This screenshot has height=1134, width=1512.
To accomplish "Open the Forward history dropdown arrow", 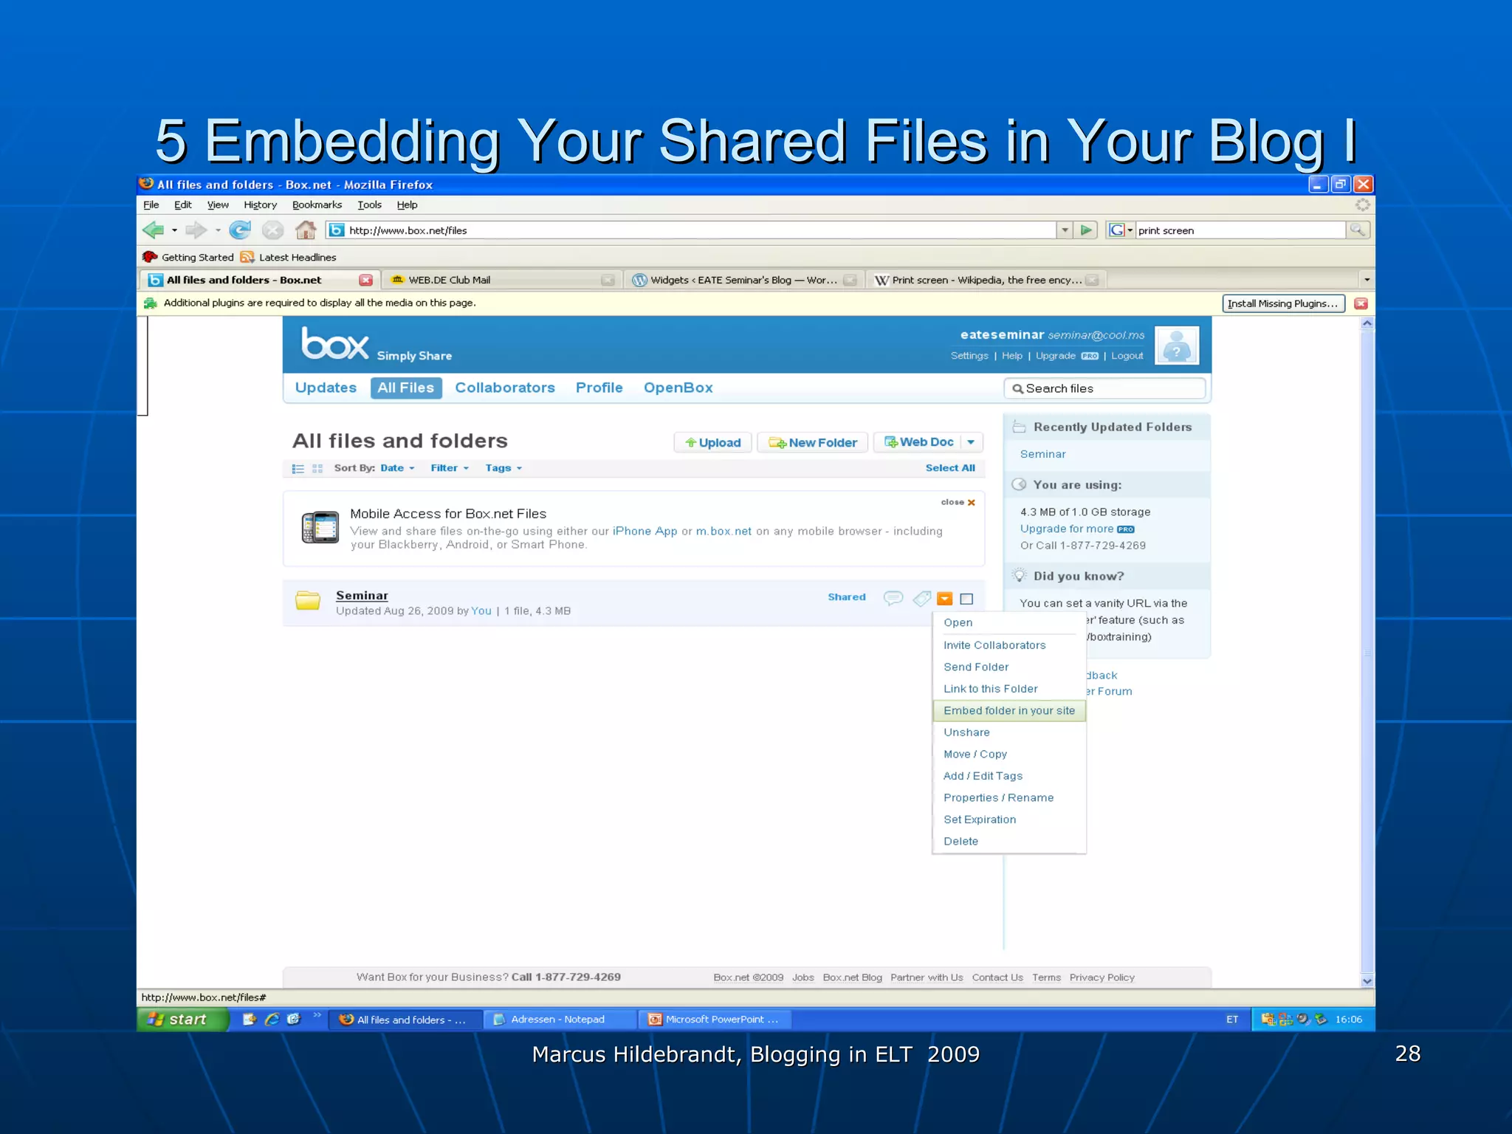I will tap(218, 230).
